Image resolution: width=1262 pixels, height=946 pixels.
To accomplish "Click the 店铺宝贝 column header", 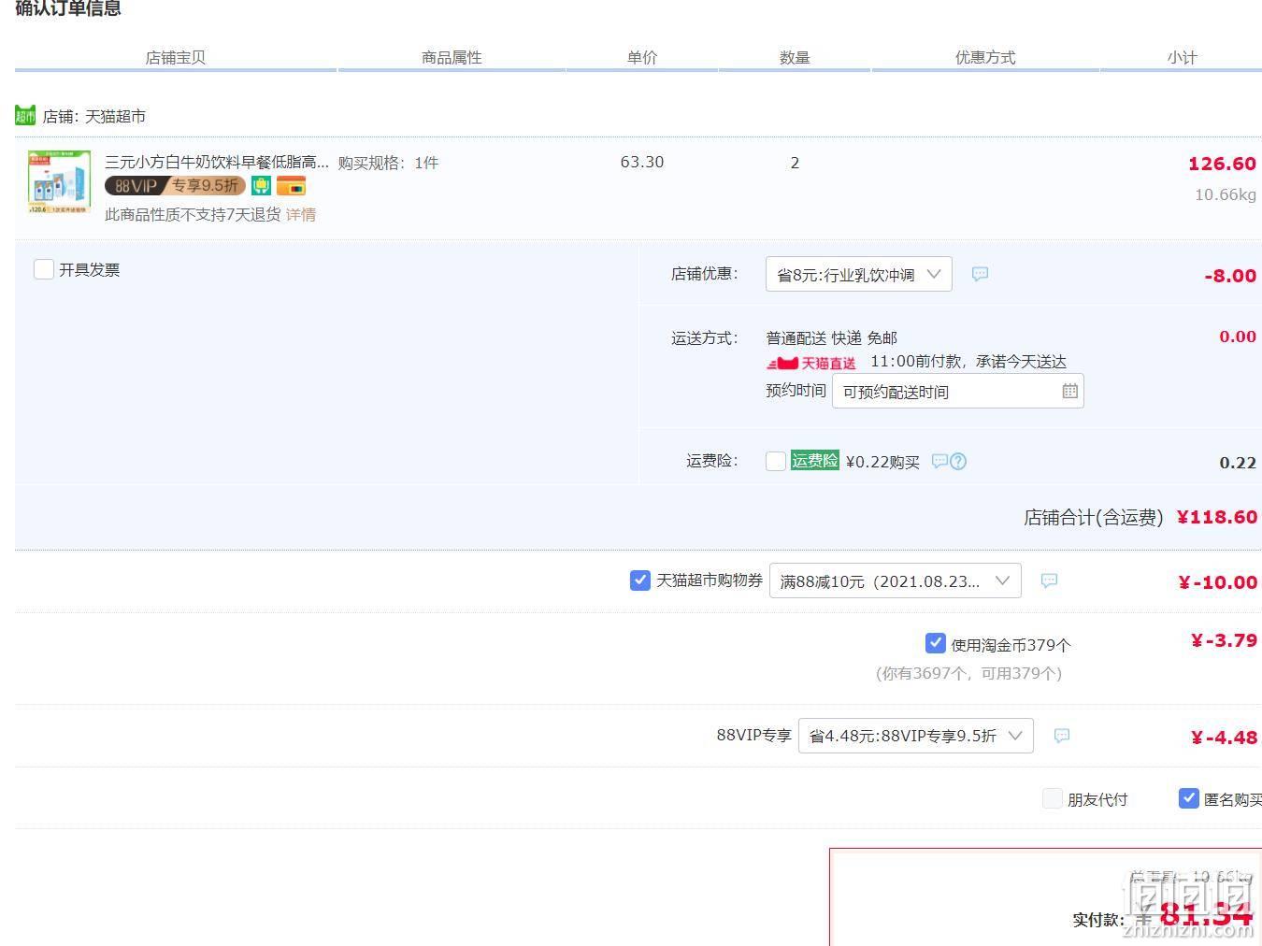I will coord(175,57).
